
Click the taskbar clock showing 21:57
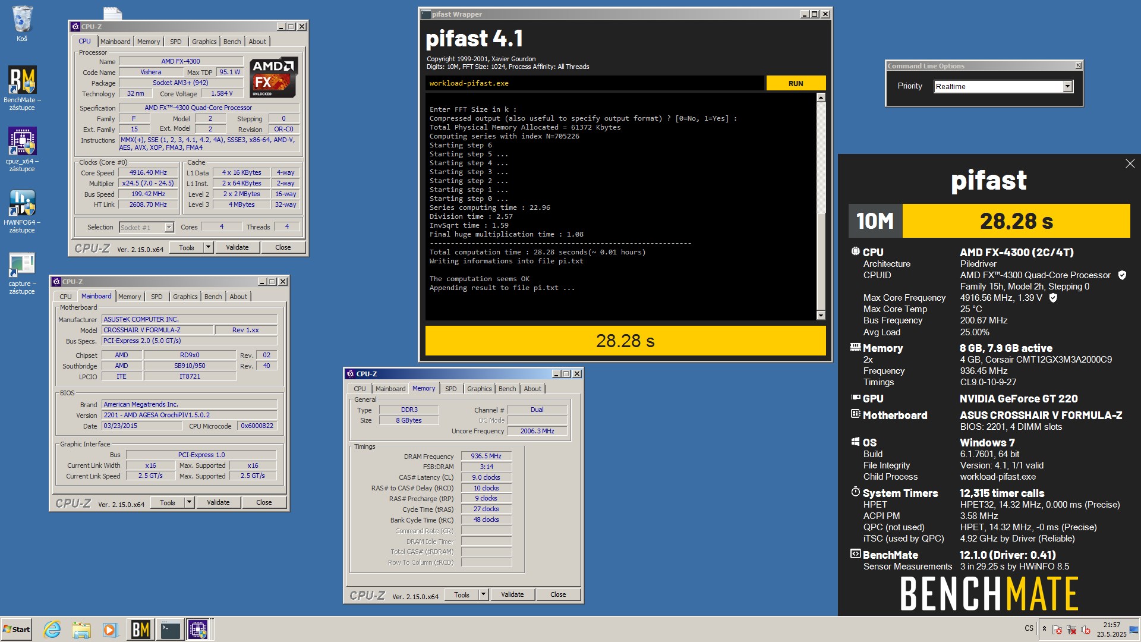(x=1111, y=630)
